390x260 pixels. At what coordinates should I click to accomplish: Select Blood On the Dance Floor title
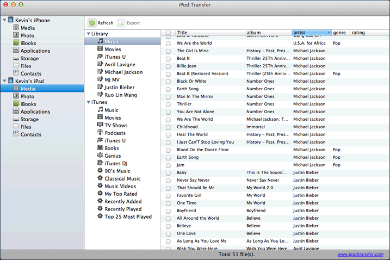point(203,150)
